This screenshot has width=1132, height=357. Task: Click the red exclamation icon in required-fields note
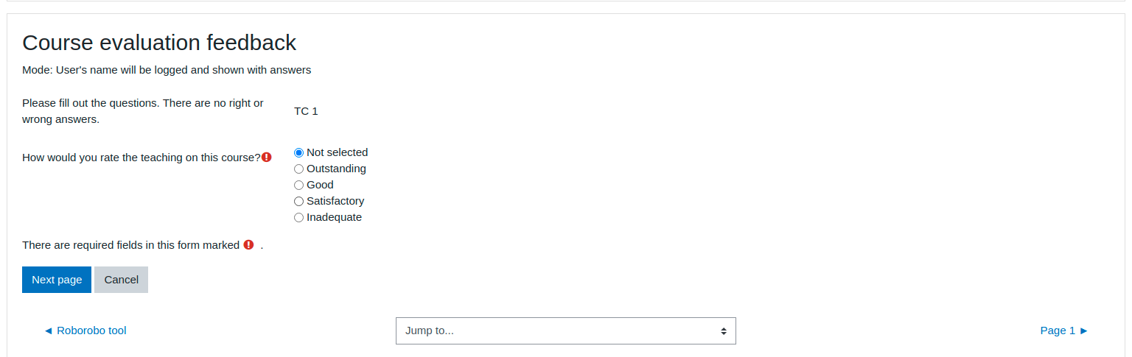[248, 245]
